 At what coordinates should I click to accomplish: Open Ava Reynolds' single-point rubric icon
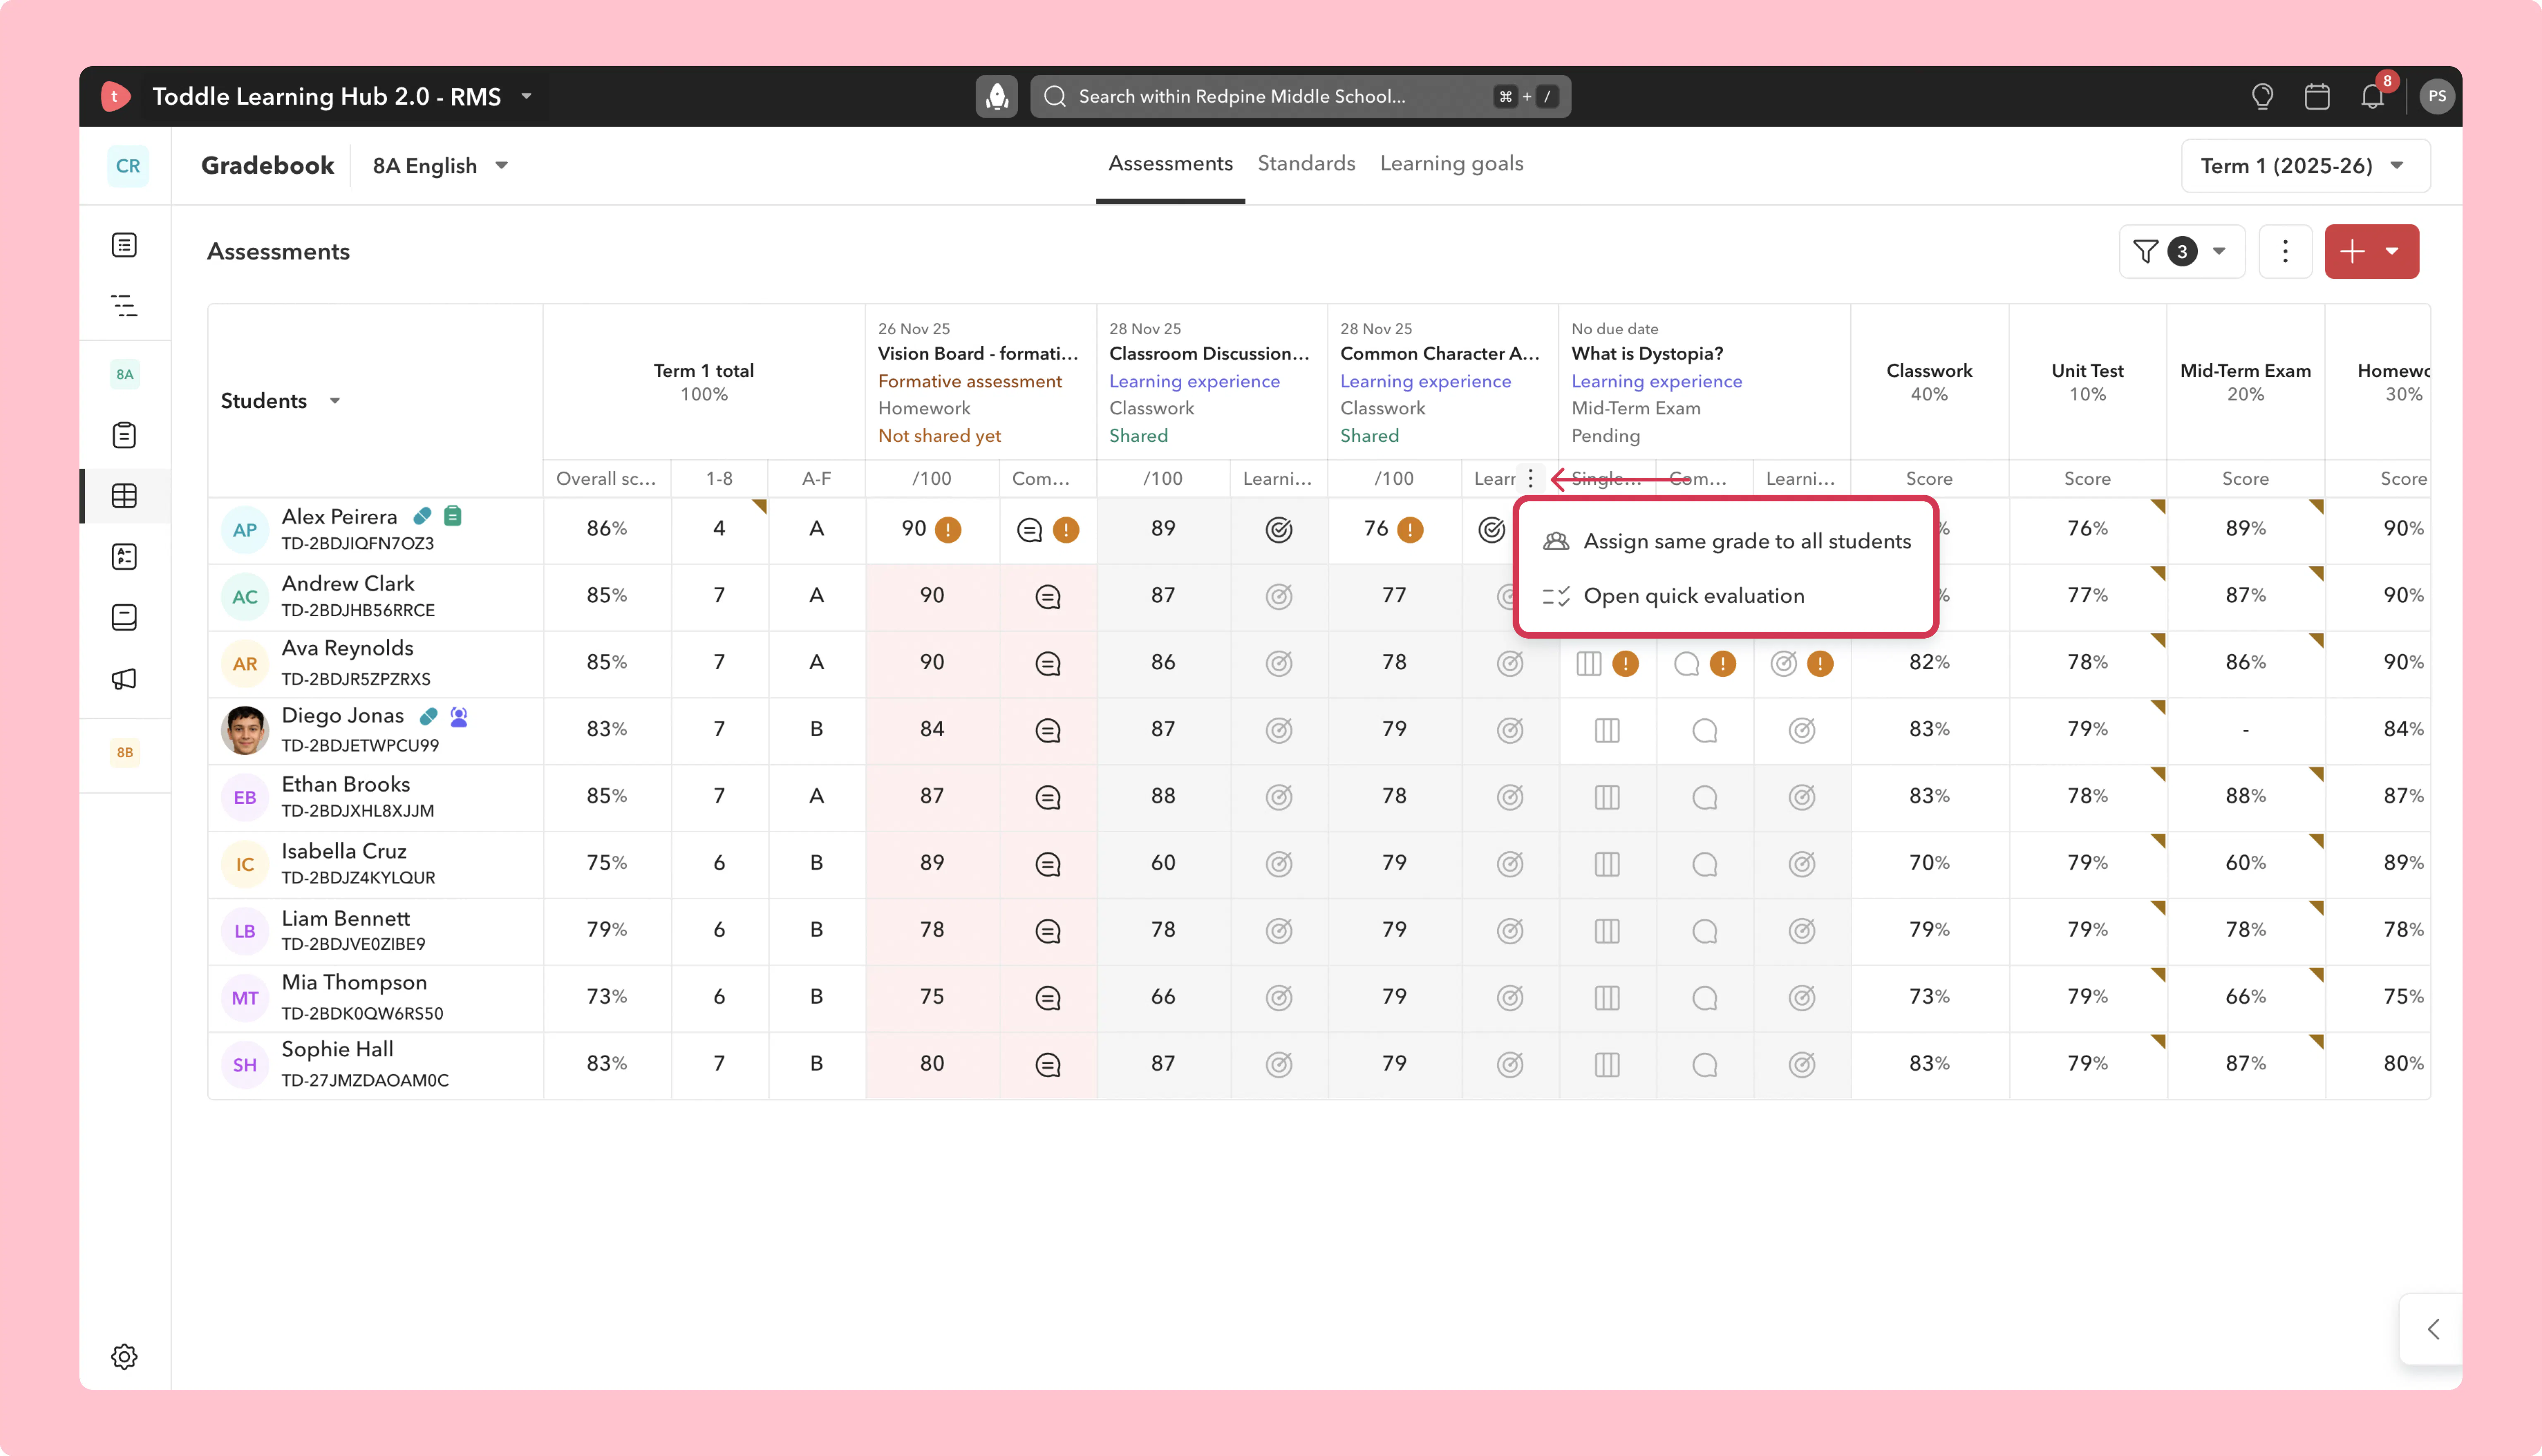[1589, 663]
